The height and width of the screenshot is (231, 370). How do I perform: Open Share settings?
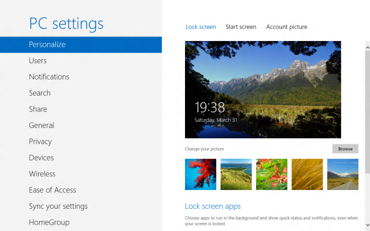point(38,109)
